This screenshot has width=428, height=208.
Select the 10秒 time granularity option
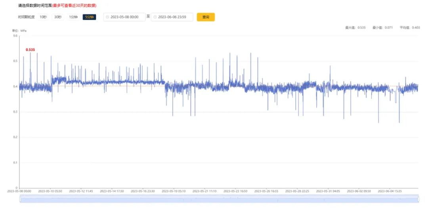43,17
